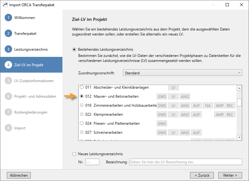This screenshot has height=181, width=249.
Task: Click the AMP REC tag in the 022 row
Action: point(225,114)
